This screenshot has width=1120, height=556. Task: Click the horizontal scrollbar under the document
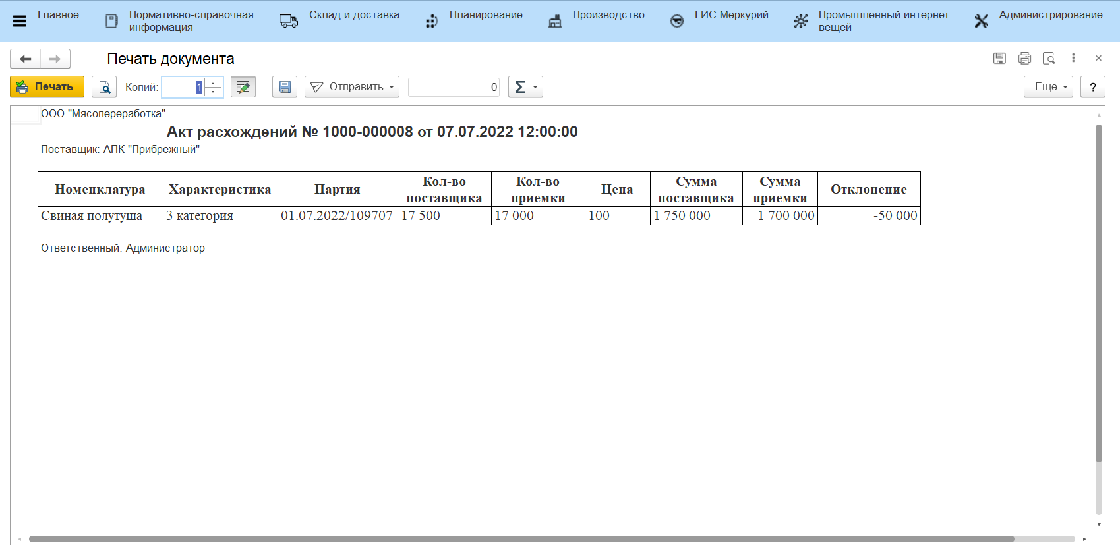click(x=521, y=539)
